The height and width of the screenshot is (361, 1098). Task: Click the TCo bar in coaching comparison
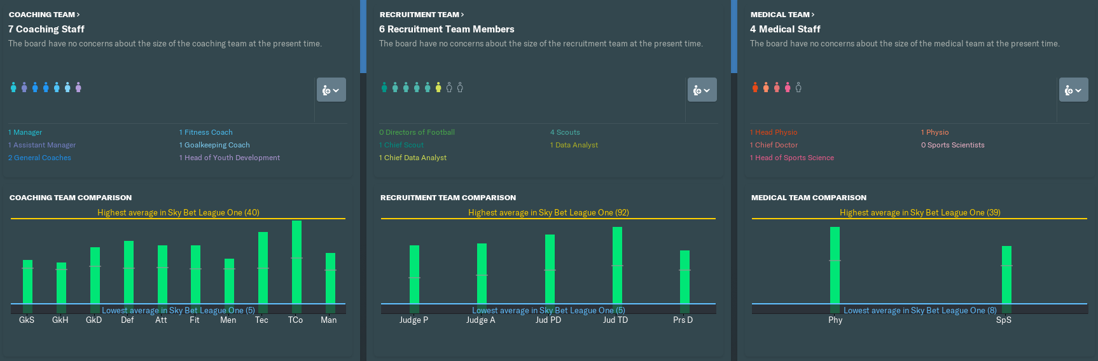tap(296, 262)
